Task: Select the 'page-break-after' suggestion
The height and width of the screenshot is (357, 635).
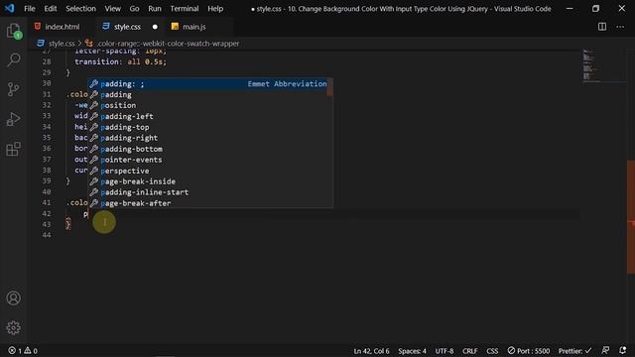Action: click(207, 203)
